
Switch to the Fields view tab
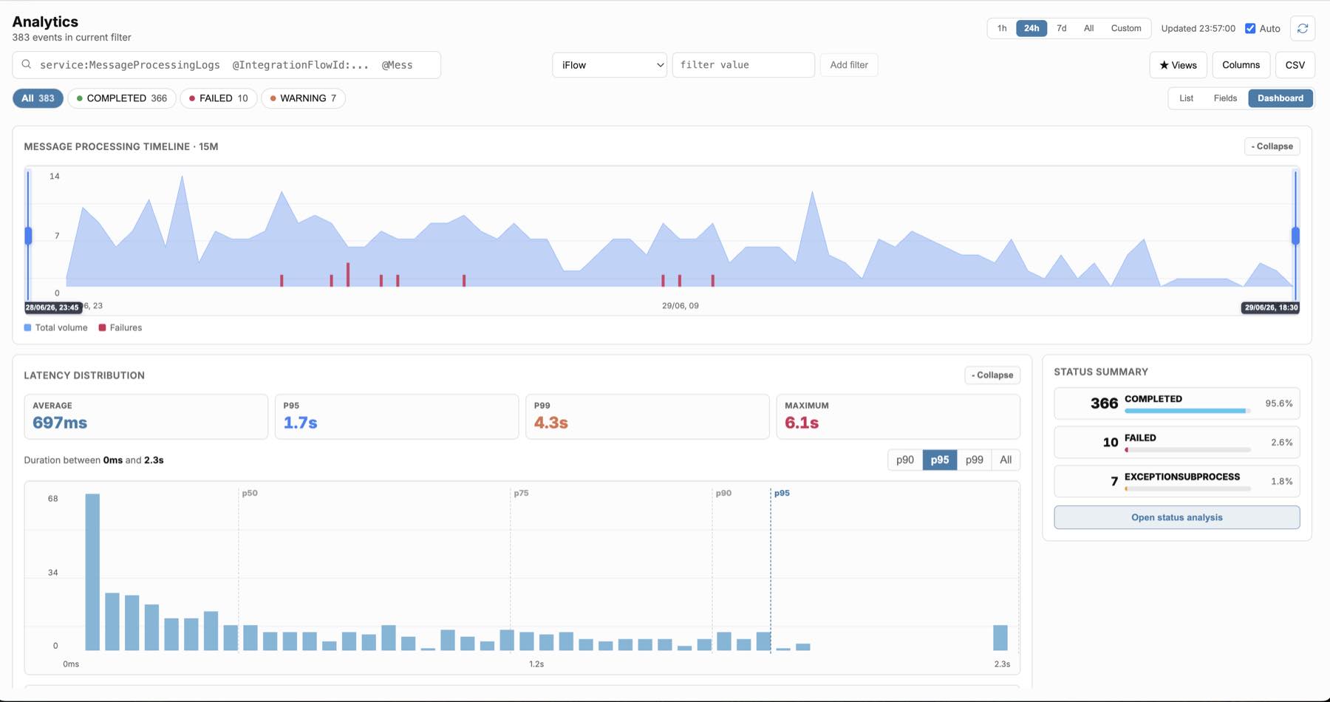pyautogui.click(x=1225, y=98)
